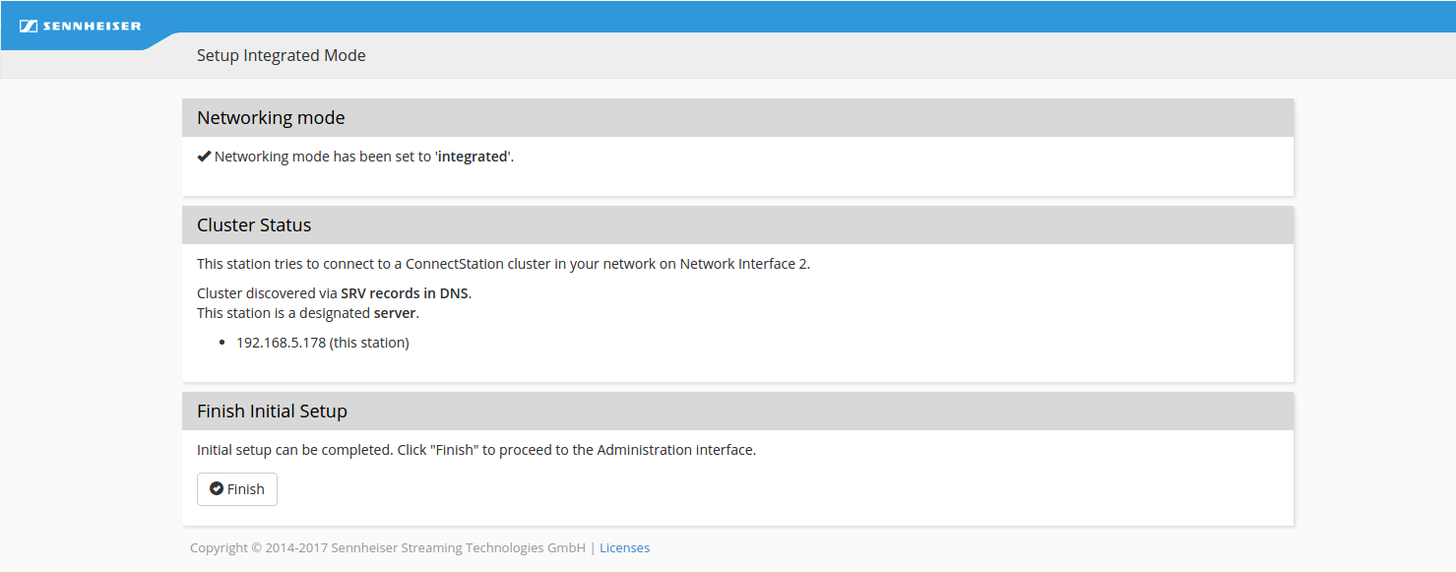The image size is (1456, 572).
Task: Click the bold word 'server'
Action: 396,313
